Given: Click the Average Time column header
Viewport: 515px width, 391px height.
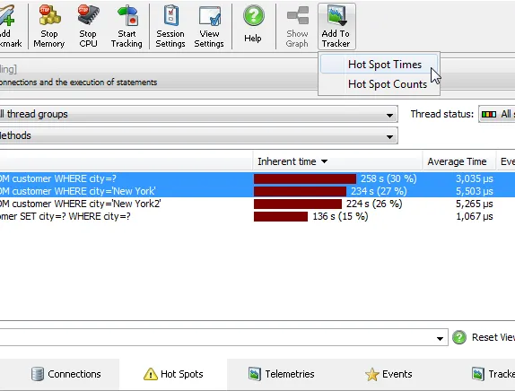Looking at the screenshot, I should click(x=458, y=161).
